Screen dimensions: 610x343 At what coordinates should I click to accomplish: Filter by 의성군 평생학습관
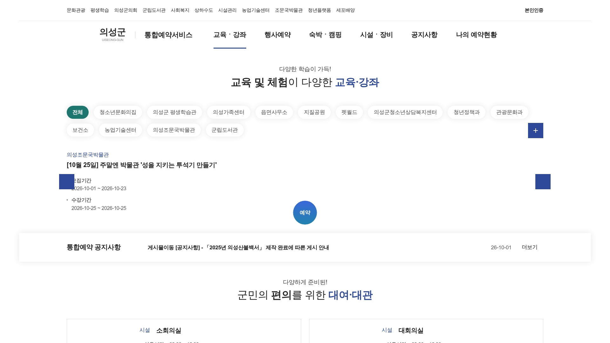[174, 112]
